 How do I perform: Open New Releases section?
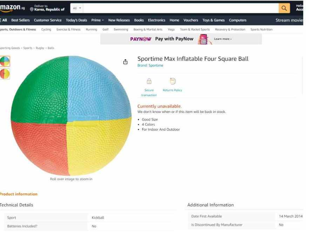coord(119,20)
